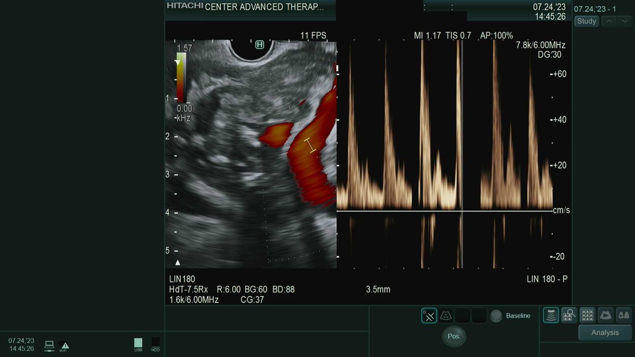Viewport: 635px width, 357px height.
Task: Click the 'MI 1.17' readout
Action: coord(427,35)
